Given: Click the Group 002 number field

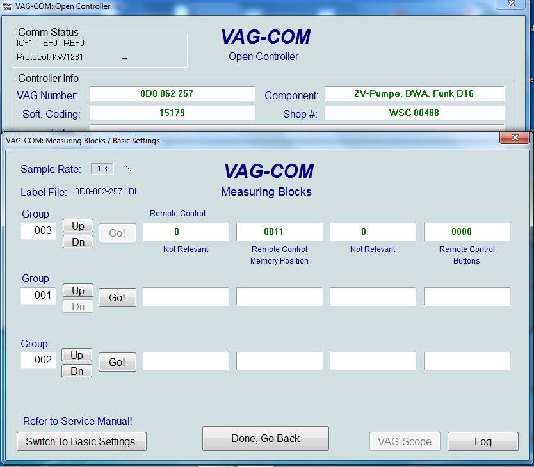Looking at the screenshot, I should (38, 360).
